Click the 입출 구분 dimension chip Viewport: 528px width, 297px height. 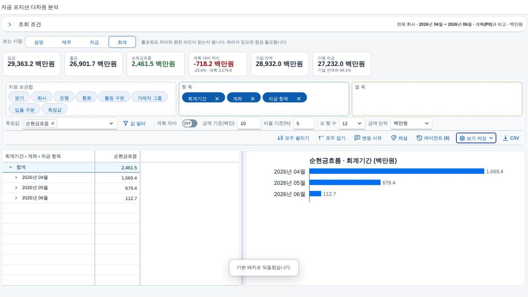[25, 109]
